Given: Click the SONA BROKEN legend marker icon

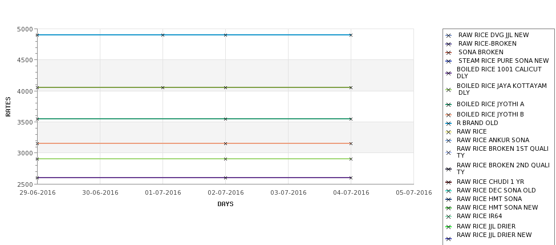Looking at the screenshot, I should point(448,53).
